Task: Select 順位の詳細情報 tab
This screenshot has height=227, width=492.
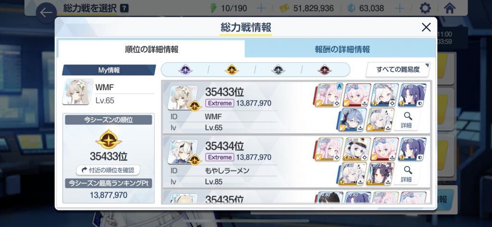Action: (x=151, y=49)
